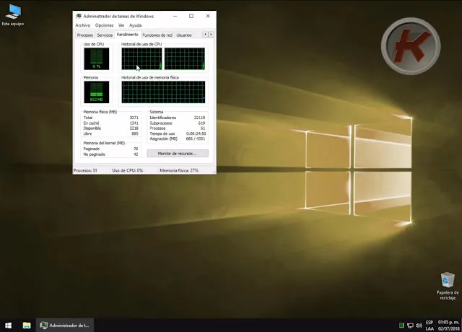Close the Administrador de tareas window
The width and height of the screenshot is (462, 332).
click(x=208, y=16)
